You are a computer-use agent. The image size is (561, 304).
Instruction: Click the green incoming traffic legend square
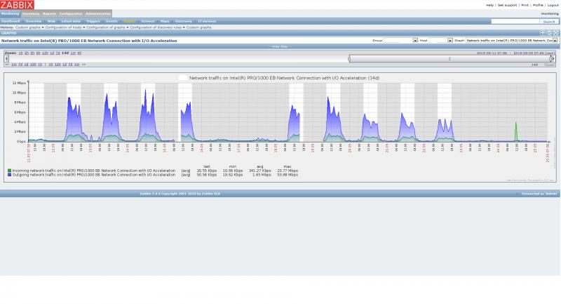(x=9, y=171)
